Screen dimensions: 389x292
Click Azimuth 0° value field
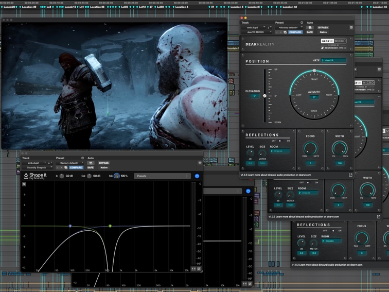point(314,97)
